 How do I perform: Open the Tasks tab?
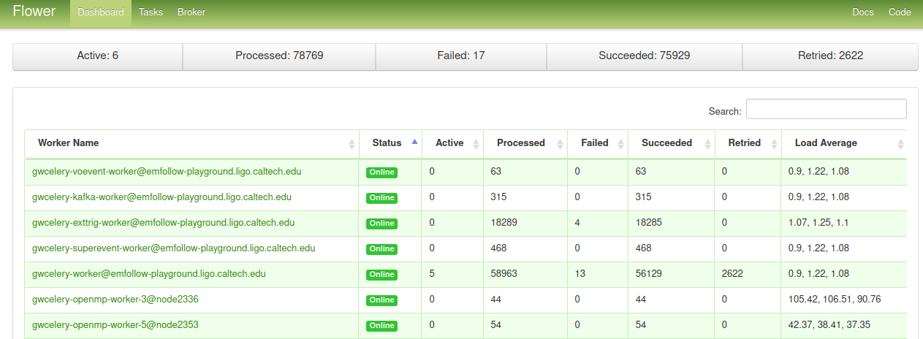[x=151, y=12]
